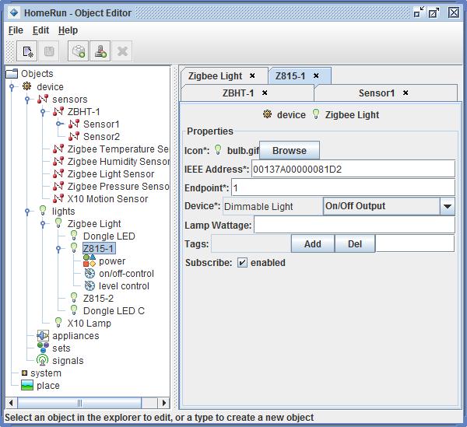Click the Delete X toolbar icon
Screen dimensions: 467x427
(122, 51)
